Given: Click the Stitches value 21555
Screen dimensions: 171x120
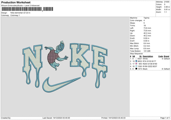Looking at the screenshot, I should click(167, 2).
